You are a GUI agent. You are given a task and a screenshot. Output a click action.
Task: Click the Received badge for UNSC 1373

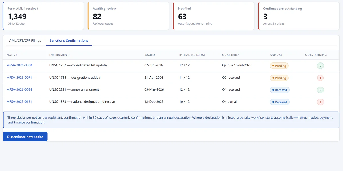point(280,102)
